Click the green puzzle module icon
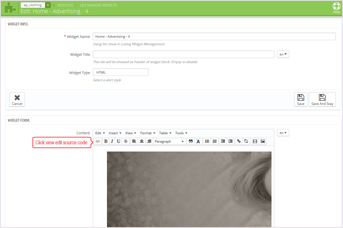This screenshot has width=343, height=228. 10,8
